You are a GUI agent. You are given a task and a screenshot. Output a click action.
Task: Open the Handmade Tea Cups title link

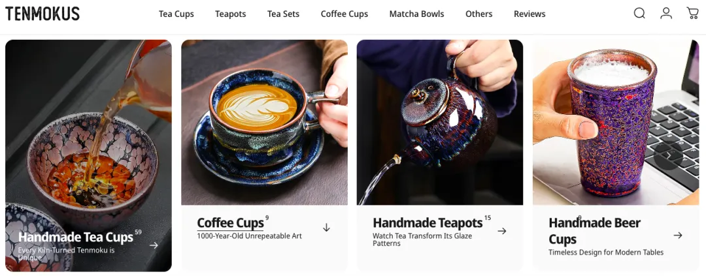tap(76, 237)
